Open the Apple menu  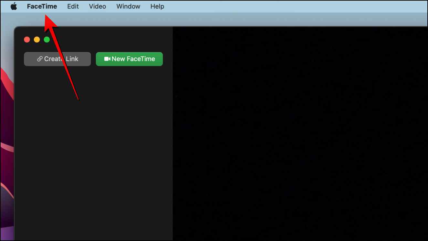14,6
